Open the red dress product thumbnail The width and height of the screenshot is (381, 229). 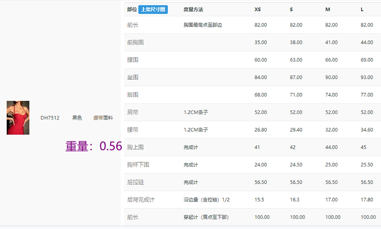tap(18, 118)
